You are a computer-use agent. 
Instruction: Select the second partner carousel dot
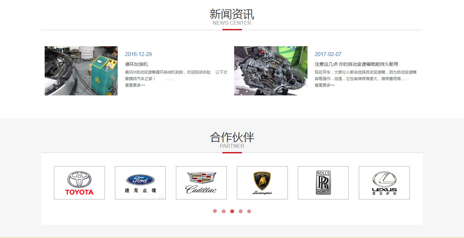[x=224, y=211]
